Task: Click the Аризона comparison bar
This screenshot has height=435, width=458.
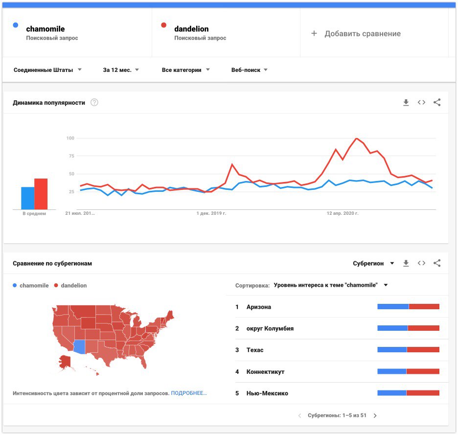Action: point(409,306)
